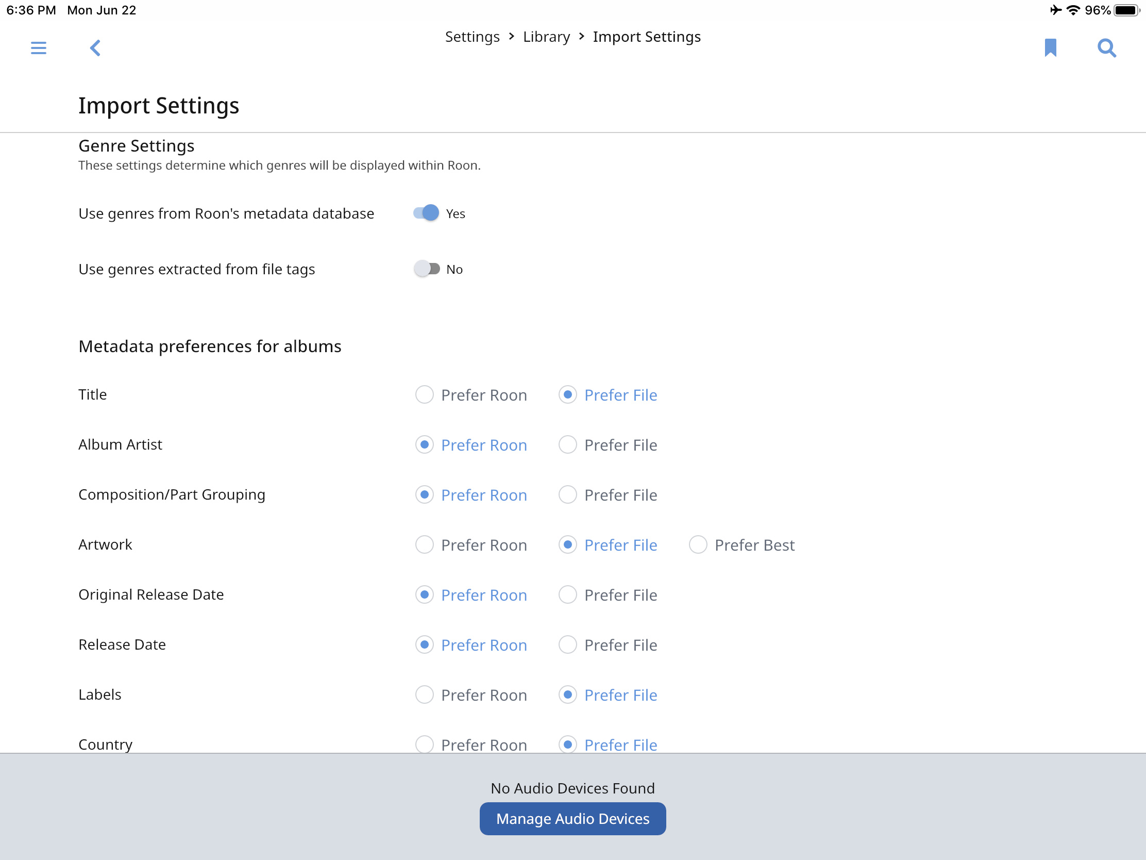Click the genres description text
This screenshot has width=1146, height=860.
tap(279, 166)
